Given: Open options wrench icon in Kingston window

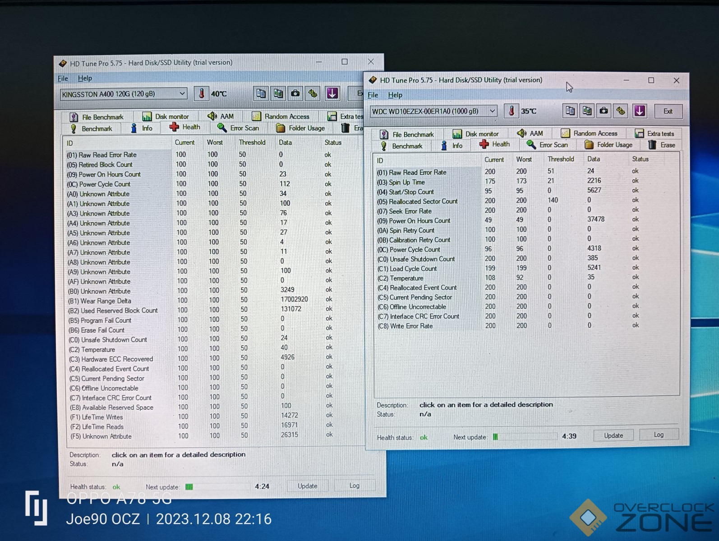Looking at the screenshot, I should (313, 93).
